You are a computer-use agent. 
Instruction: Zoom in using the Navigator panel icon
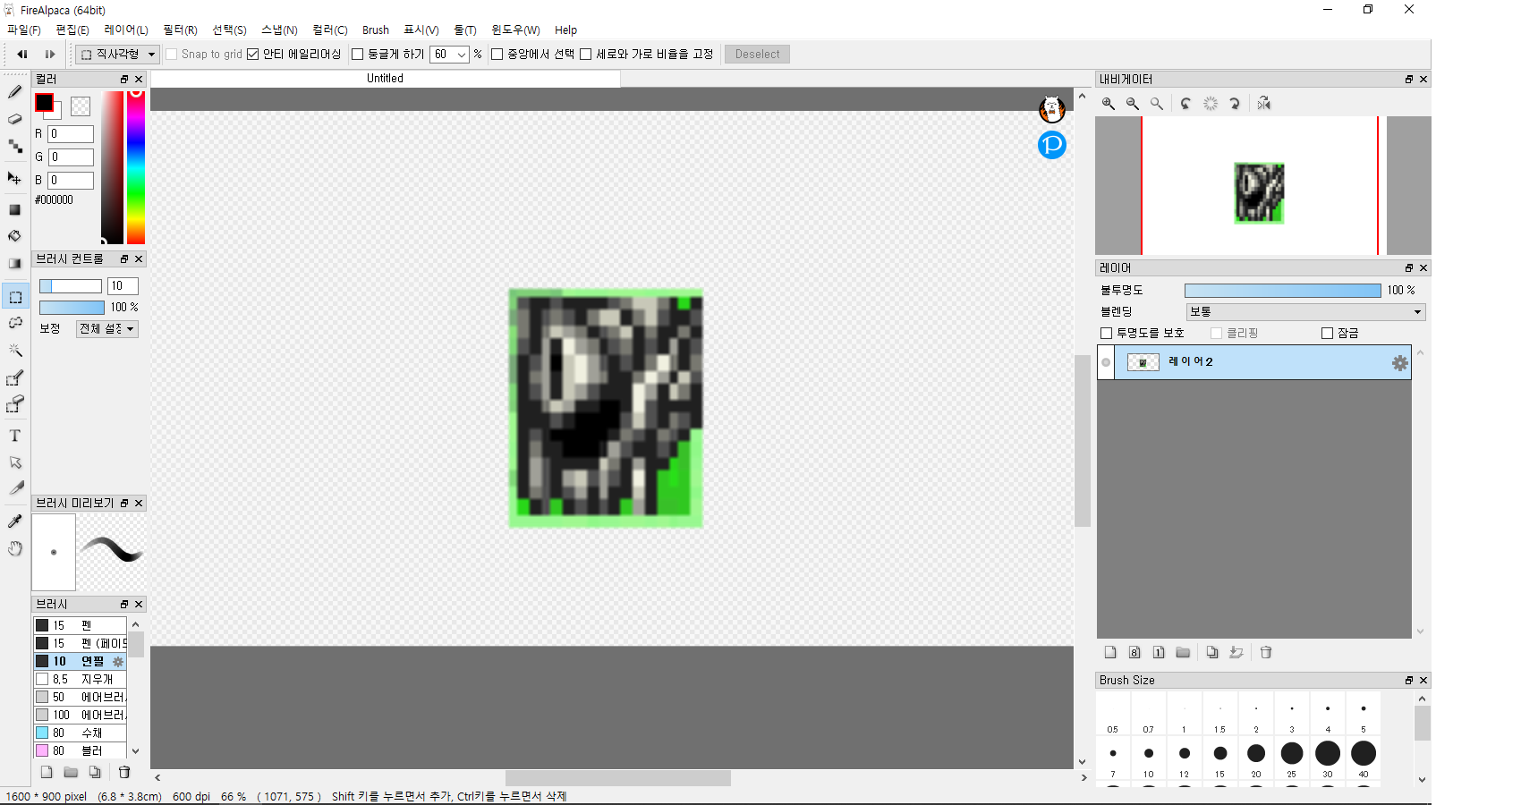pyautogui.click(x=1109, y=104)
